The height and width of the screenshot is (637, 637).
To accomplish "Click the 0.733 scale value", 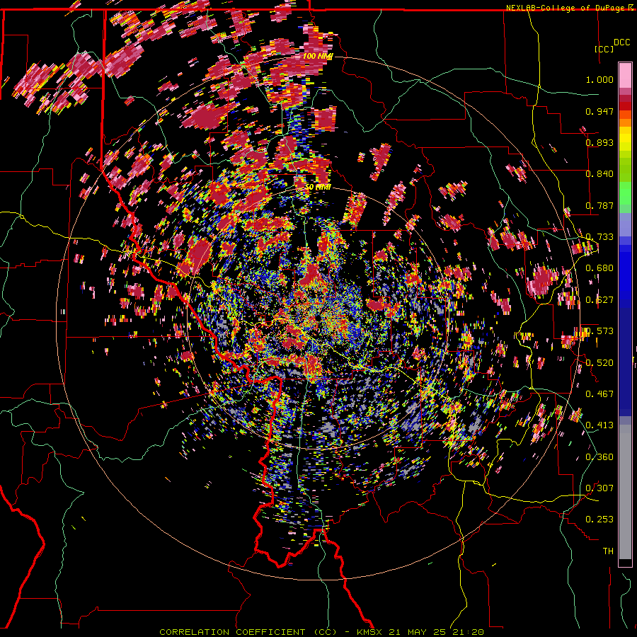I will 599,237.
